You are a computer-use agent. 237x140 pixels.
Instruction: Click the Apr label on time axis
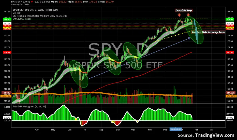[x=37, y=130]
